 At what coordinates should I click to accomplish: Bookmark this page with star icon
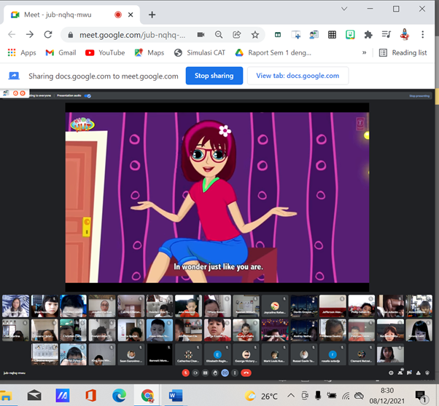coord(255,34)
